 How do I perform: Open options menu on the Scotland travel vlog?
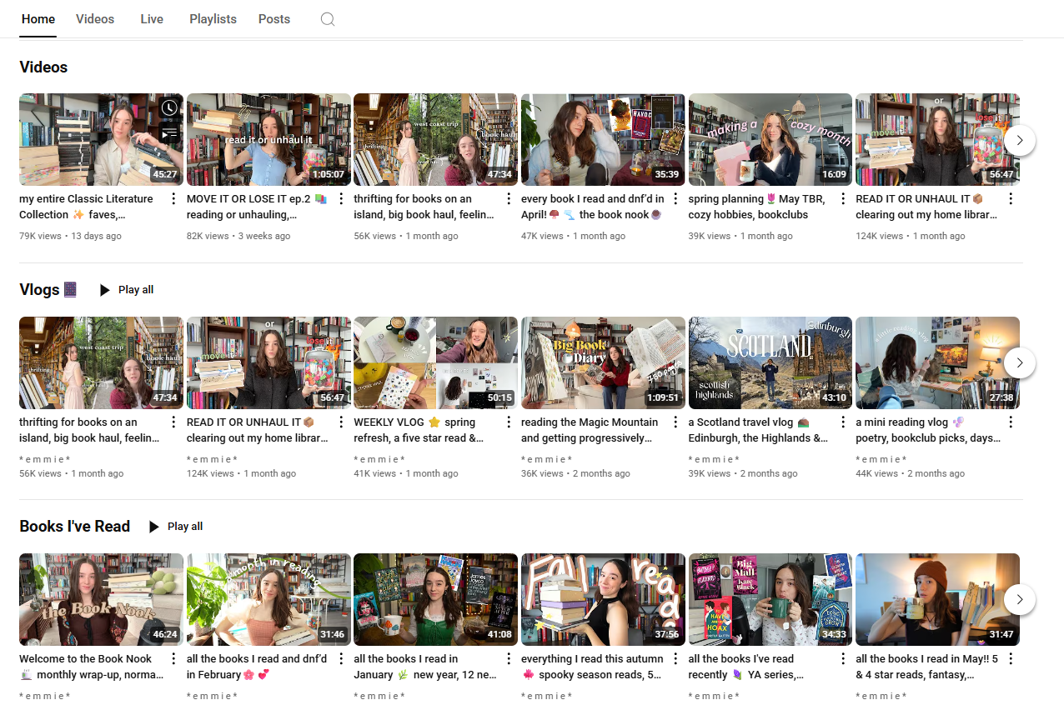(x=843, y=422)
